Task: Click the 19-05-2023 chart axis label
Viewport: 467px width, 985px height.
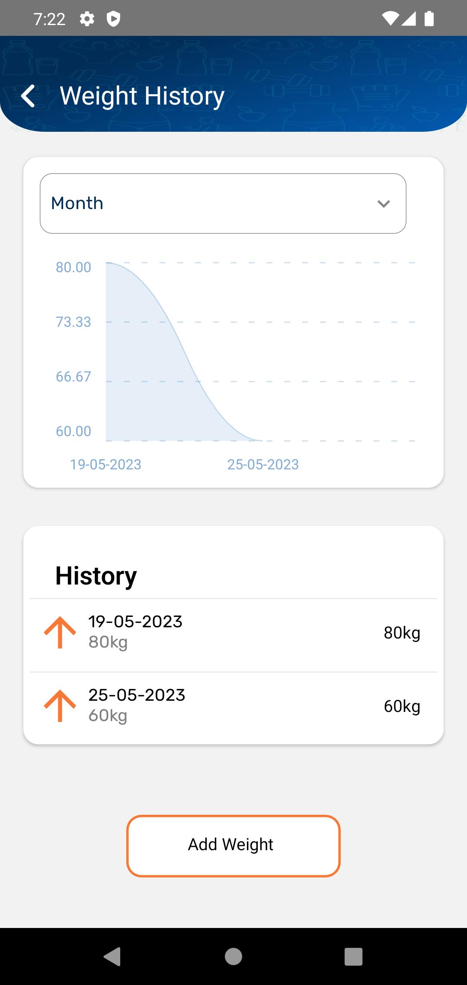Action: pos(106,464)
